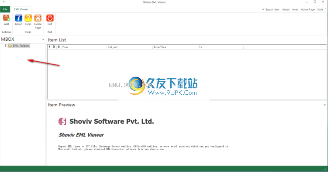Click the Shoviv EML Viewer heading text

(81, 135)
